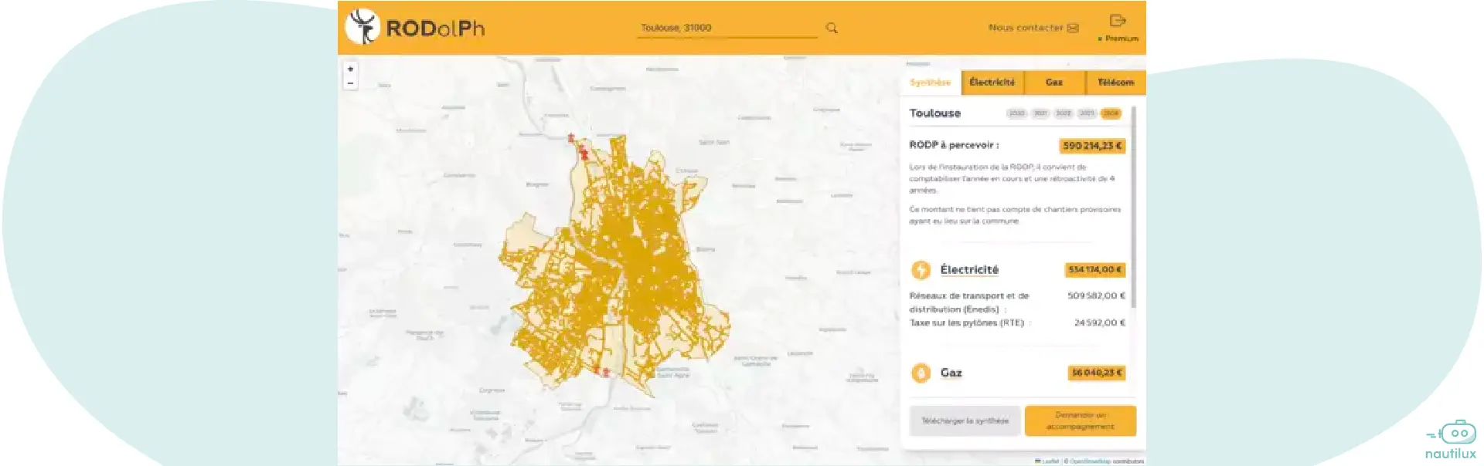This screenshot has width=1484, height=466.
Task: Click Télécharger la synthèse button
Action: (x=965, y=420)
